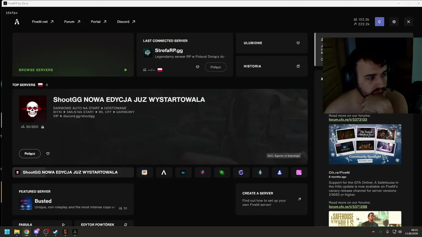The width and height of the screenshot is (422, 237).
Task: Show hidden icons in the system tray
Action: tap(373, 232)
